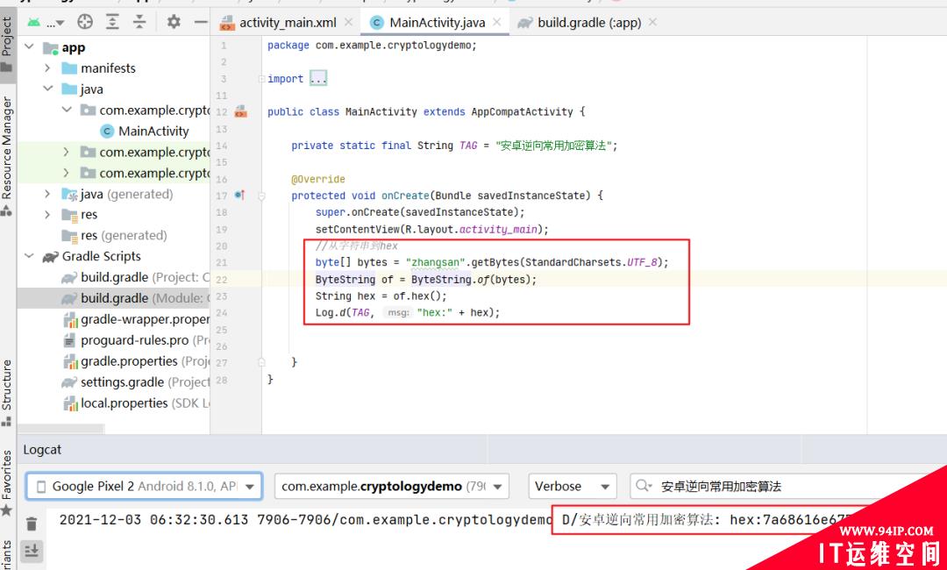Viewport: 947px width, 570px height.
Task: Click the Select Opened File crosshair icon
Action: click(85, 22)
